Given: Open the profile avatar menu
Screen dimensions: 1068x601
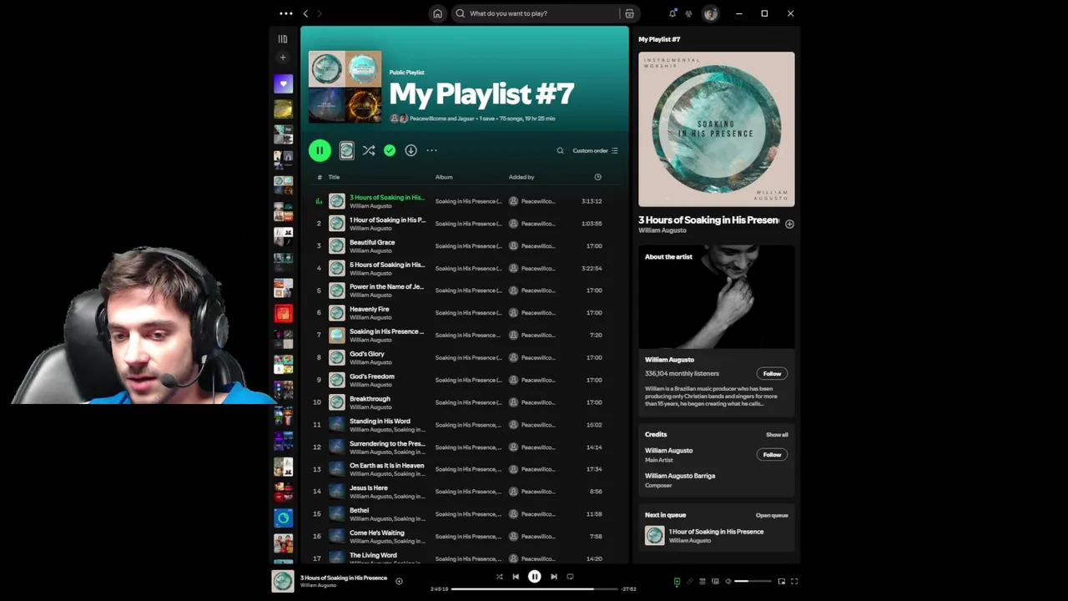Looking at the screenshot, I should pyautogui.click(x=710, y=13).
